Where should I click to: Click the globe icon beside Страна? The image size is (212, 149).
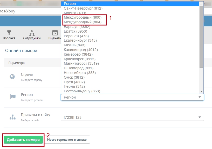pos(12,77)
